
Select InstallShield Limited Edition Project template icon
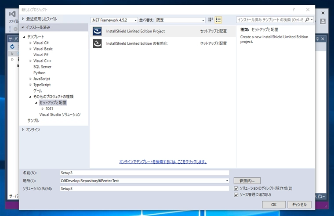(x=97, y=31)
